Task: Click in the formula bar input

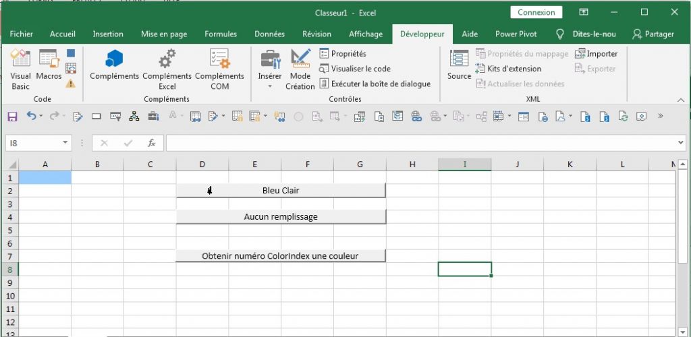Action: pyautogui.click(x=421, y=142)
